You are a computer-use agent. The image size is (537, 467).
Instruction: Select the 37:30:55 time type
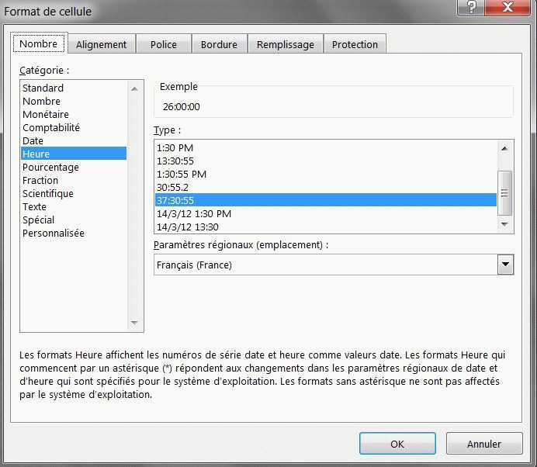(x=326, y=200)
